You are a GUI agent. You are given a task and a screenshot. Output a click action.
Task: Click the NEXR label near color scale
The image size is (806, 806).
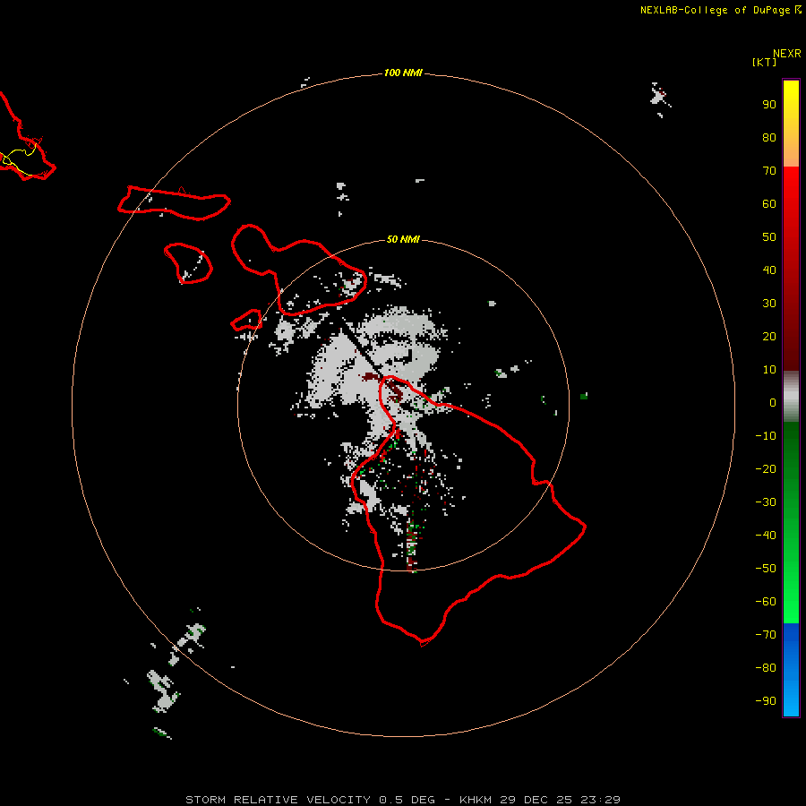(787, 54)
